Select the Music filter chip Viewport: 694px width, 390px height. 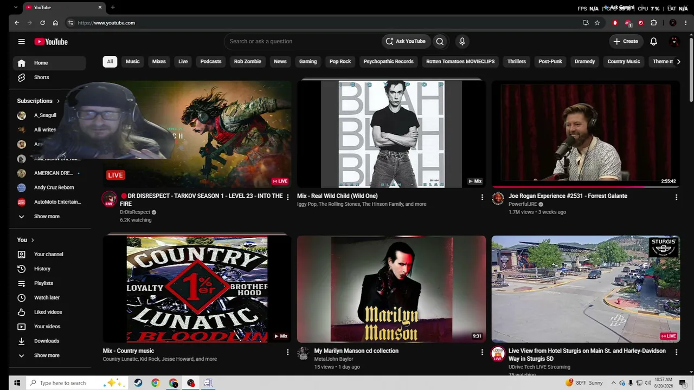[133, 62]
